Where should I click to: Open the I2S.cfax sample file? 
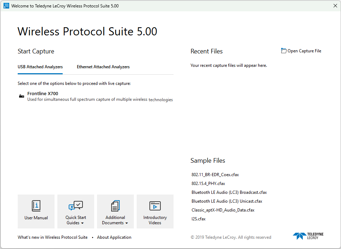(198, 219)
